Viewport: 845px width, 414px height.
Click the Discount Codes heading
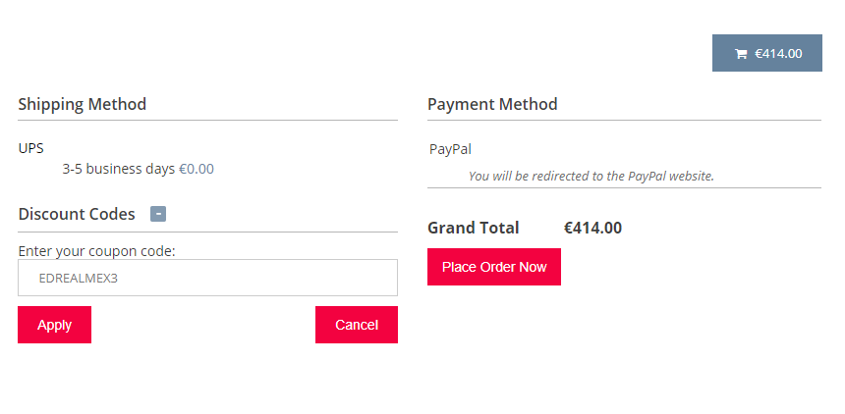[77, 214]
